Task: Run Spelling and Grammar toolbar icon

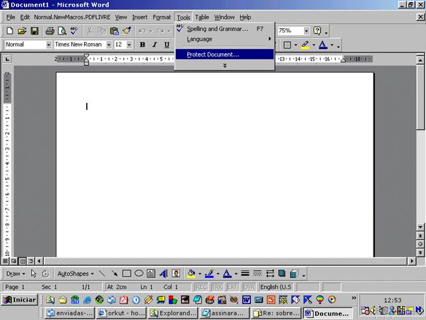Action: [74, 31]
